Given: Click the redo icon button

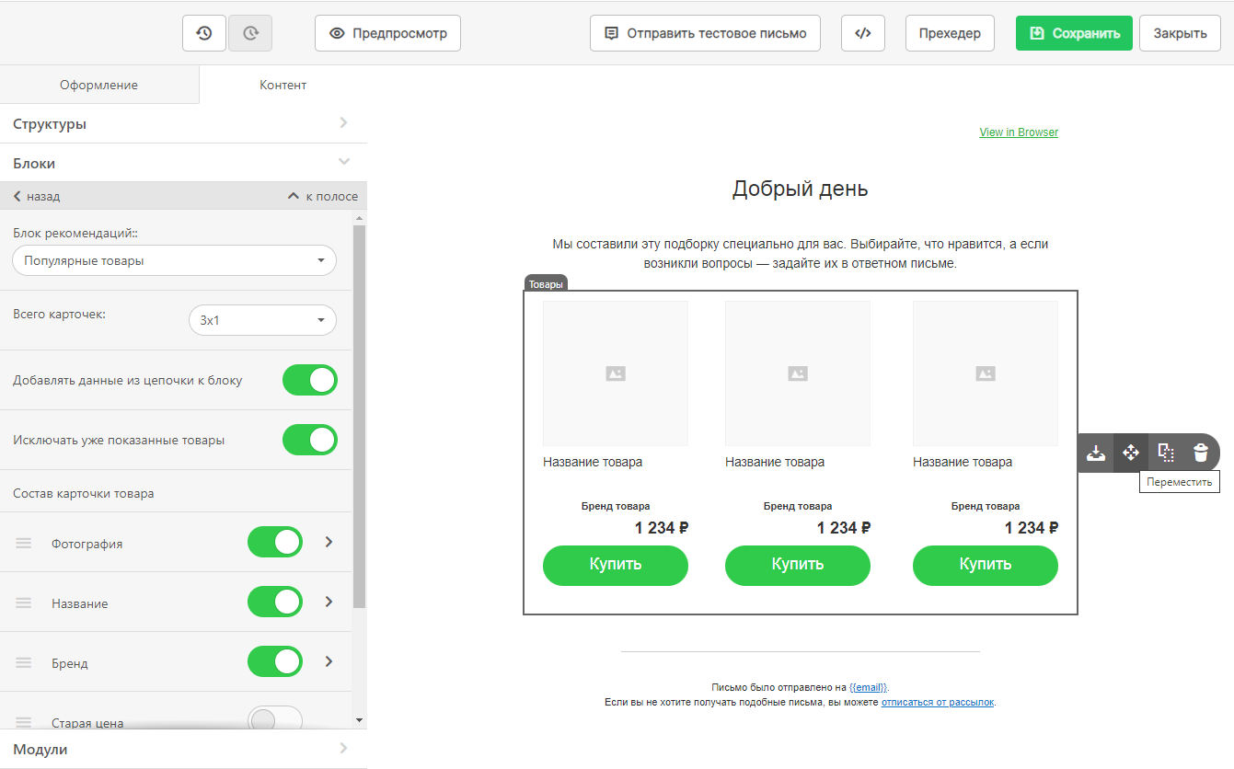Looking at the screenshot, I should (x=250, y=33).
